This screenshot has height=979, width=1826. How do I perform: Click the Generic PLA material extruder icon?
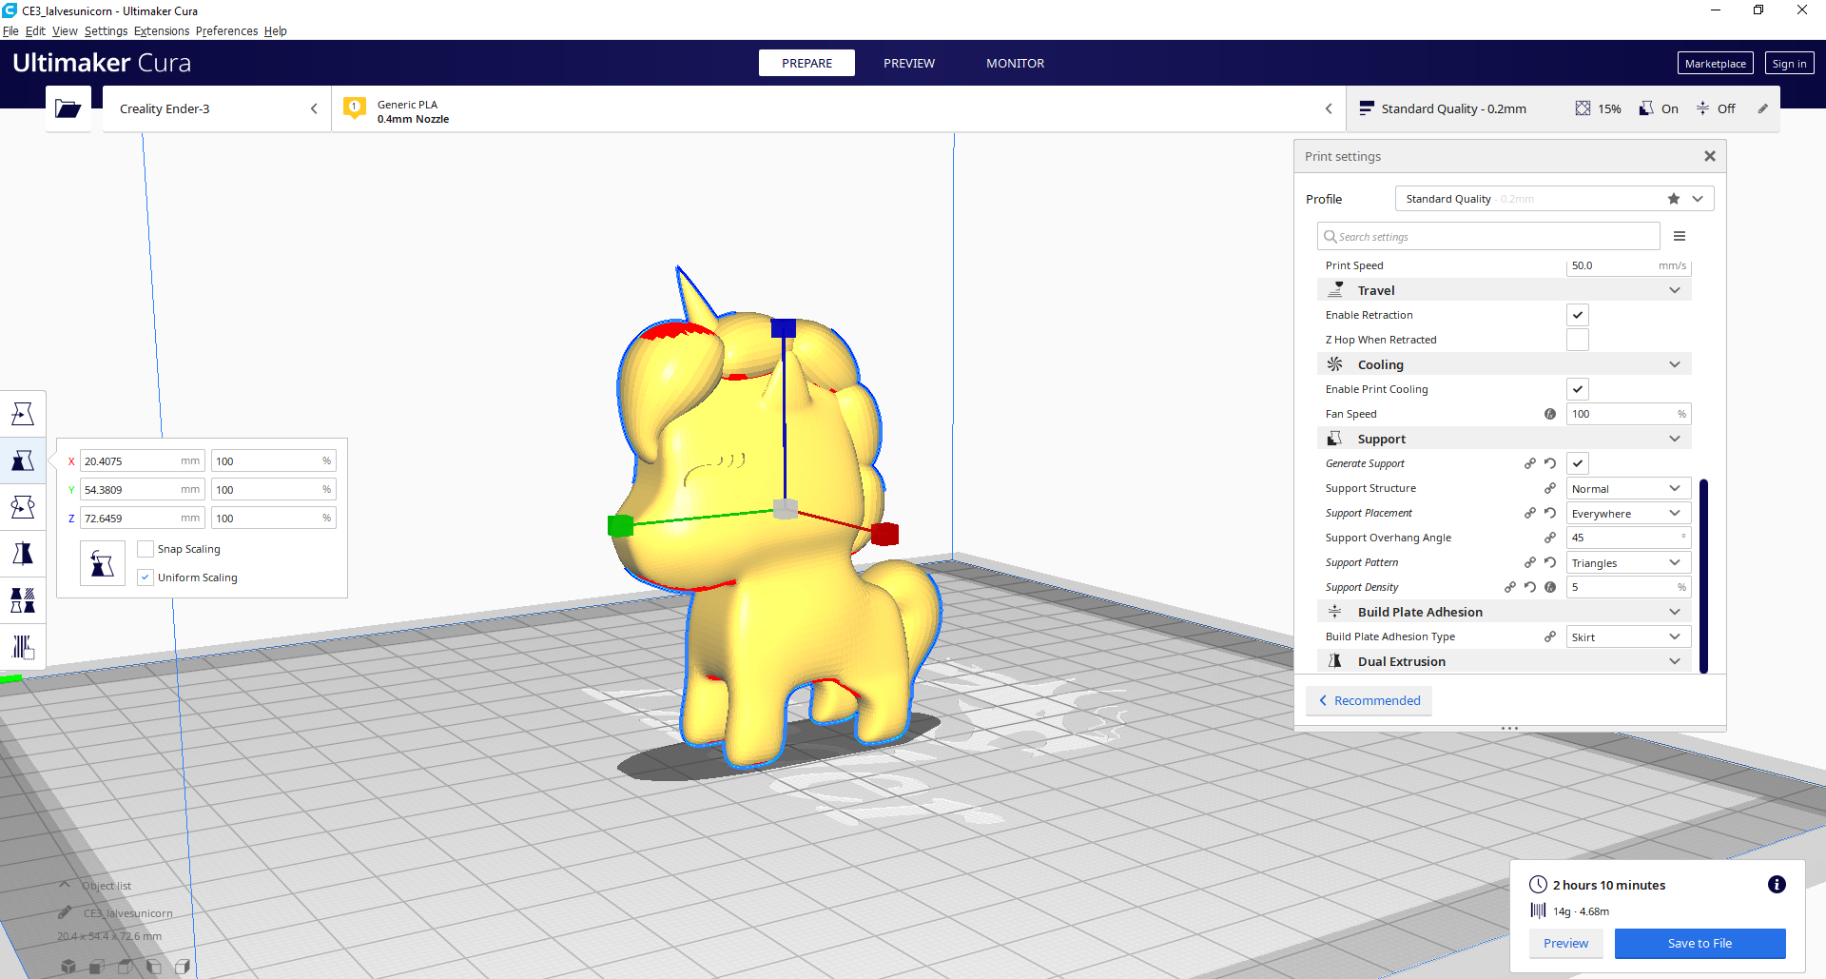355,108
